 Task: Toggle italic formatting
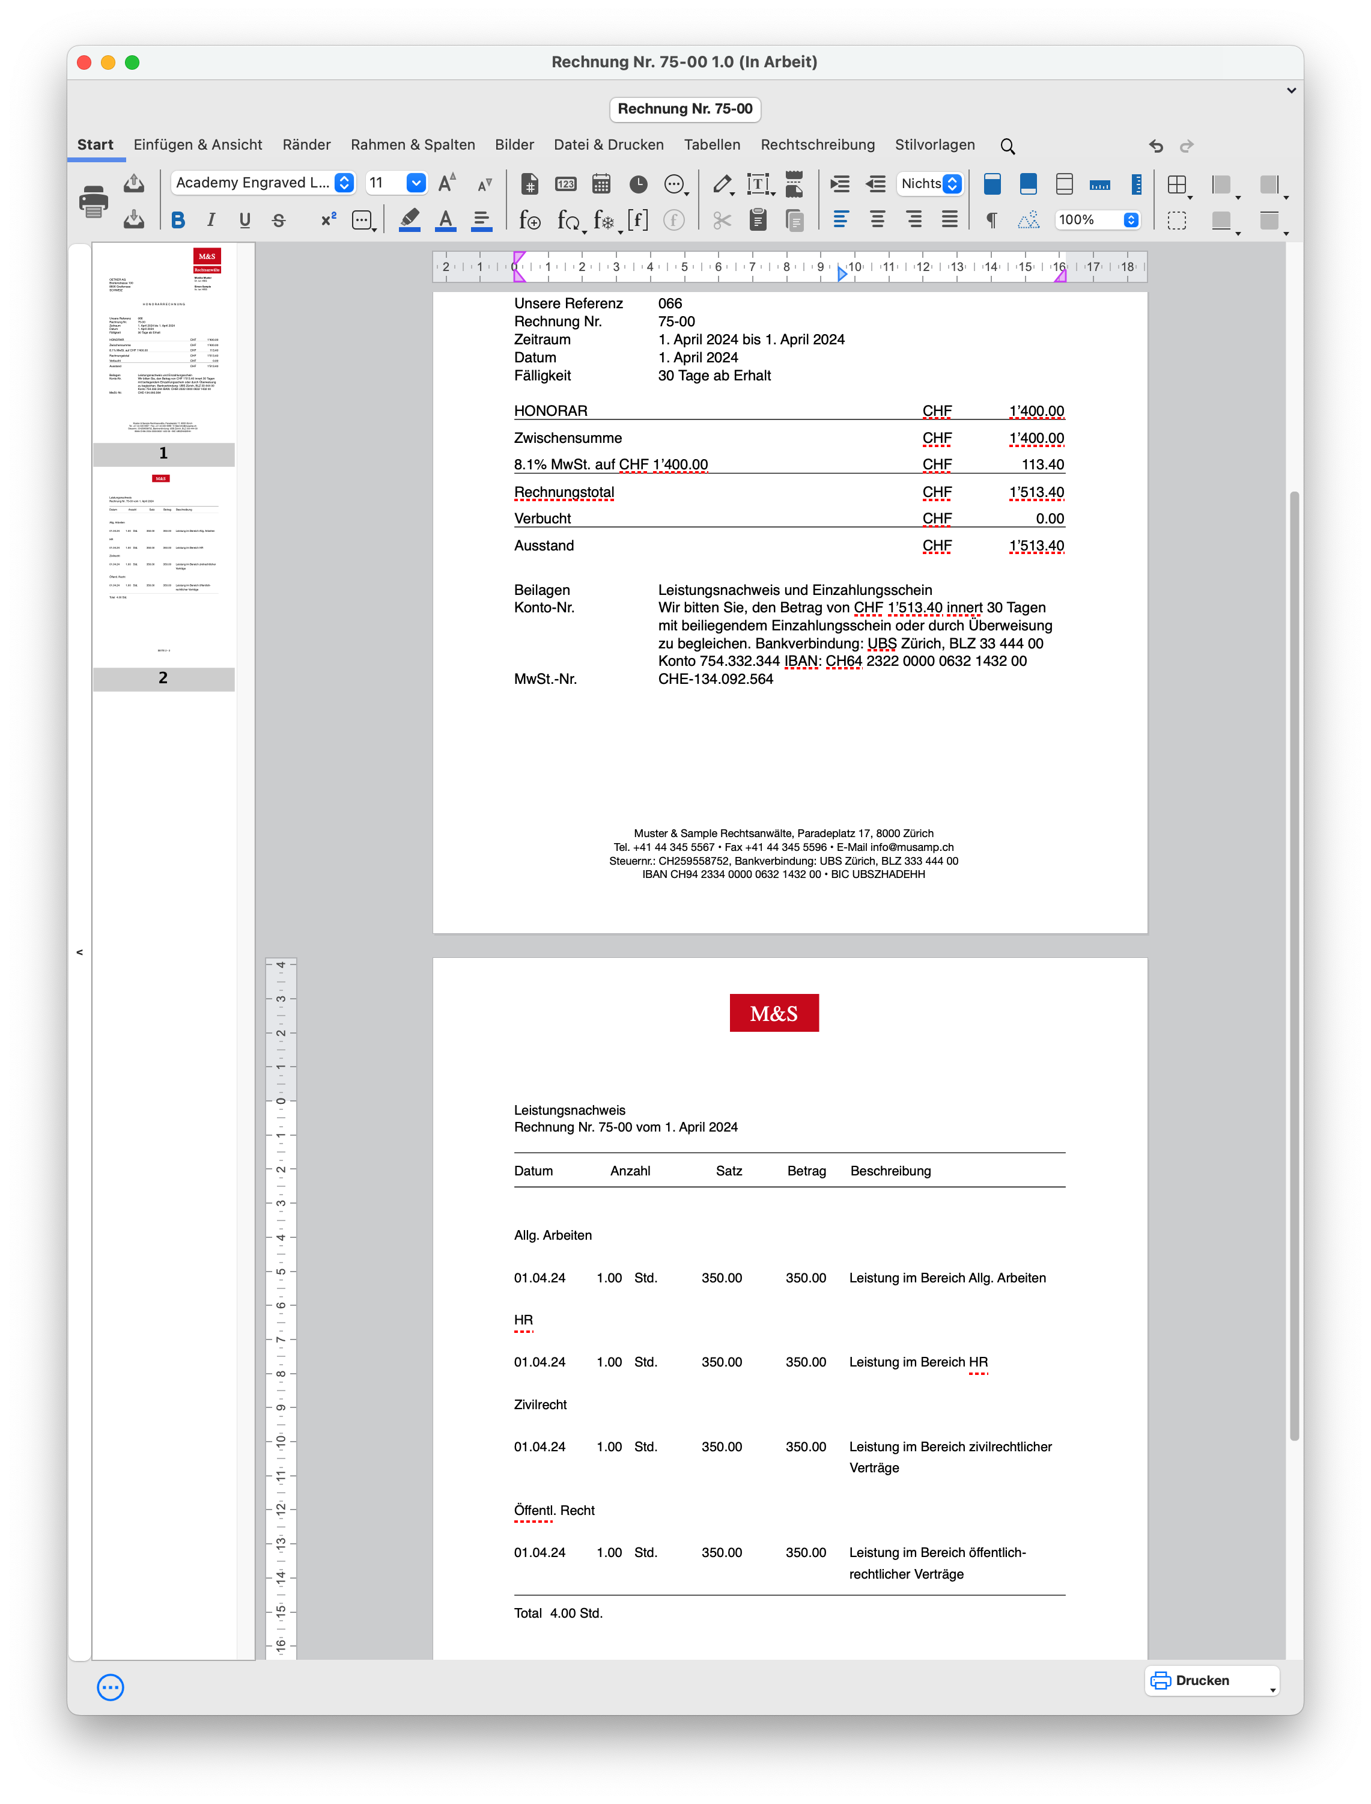point(210,219)
